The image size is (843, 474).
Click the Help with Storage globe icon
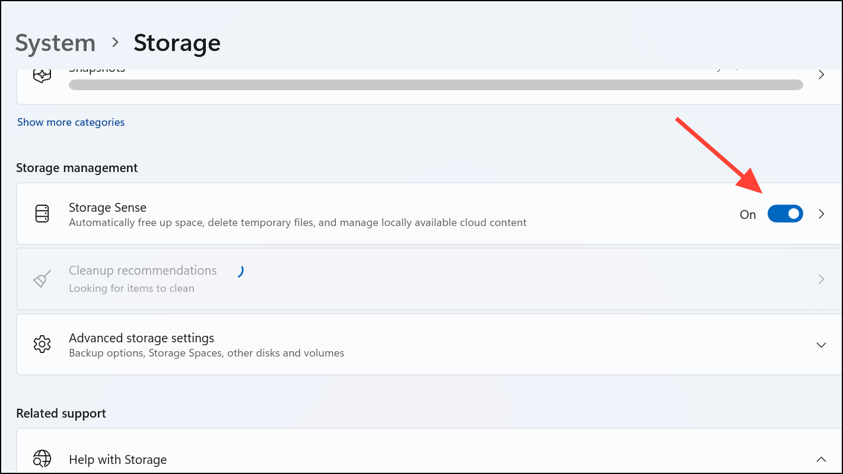(42, 459)
